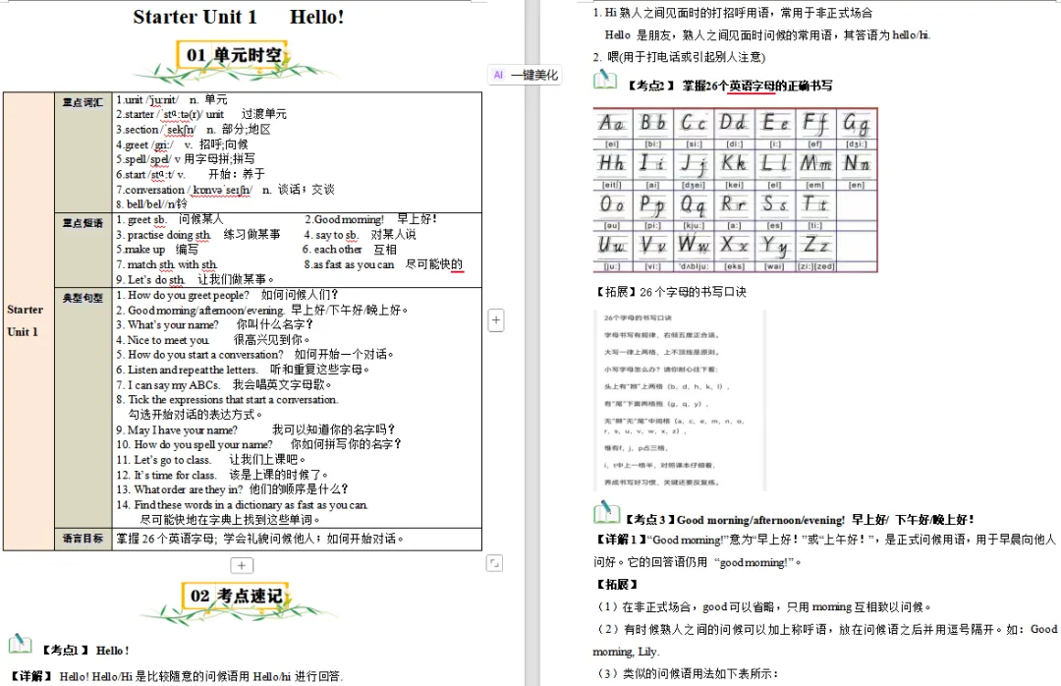Click the AI 一键美化 button

526,75
